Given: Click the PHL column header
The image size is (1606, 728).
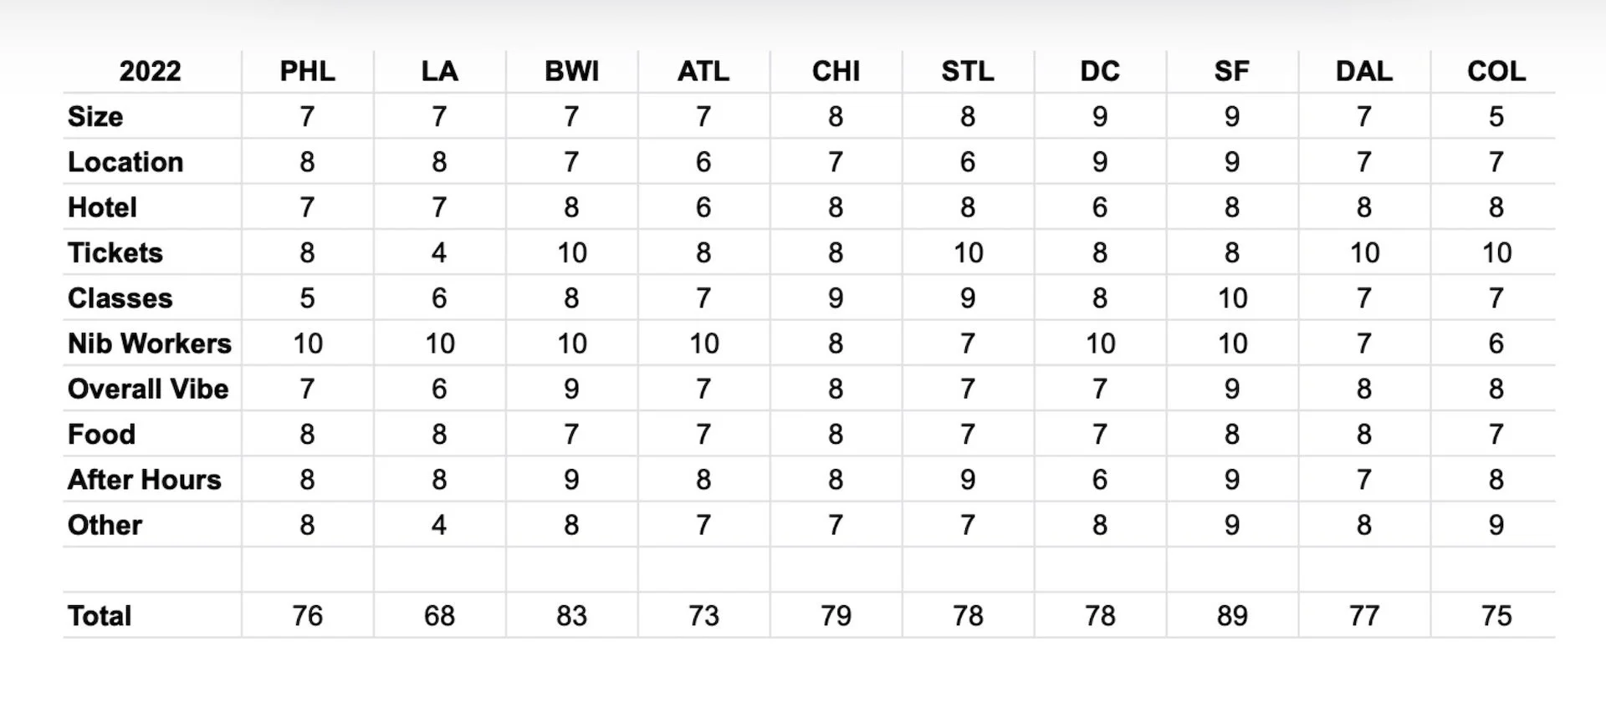Looking at the screenshot, I should pos(308,71).
